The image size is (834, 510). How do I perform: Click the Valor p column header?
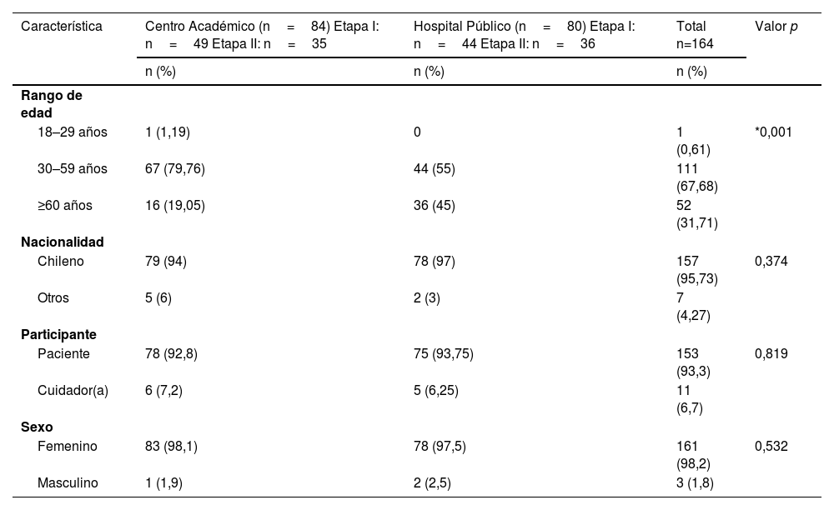click(x=776, y=27)
